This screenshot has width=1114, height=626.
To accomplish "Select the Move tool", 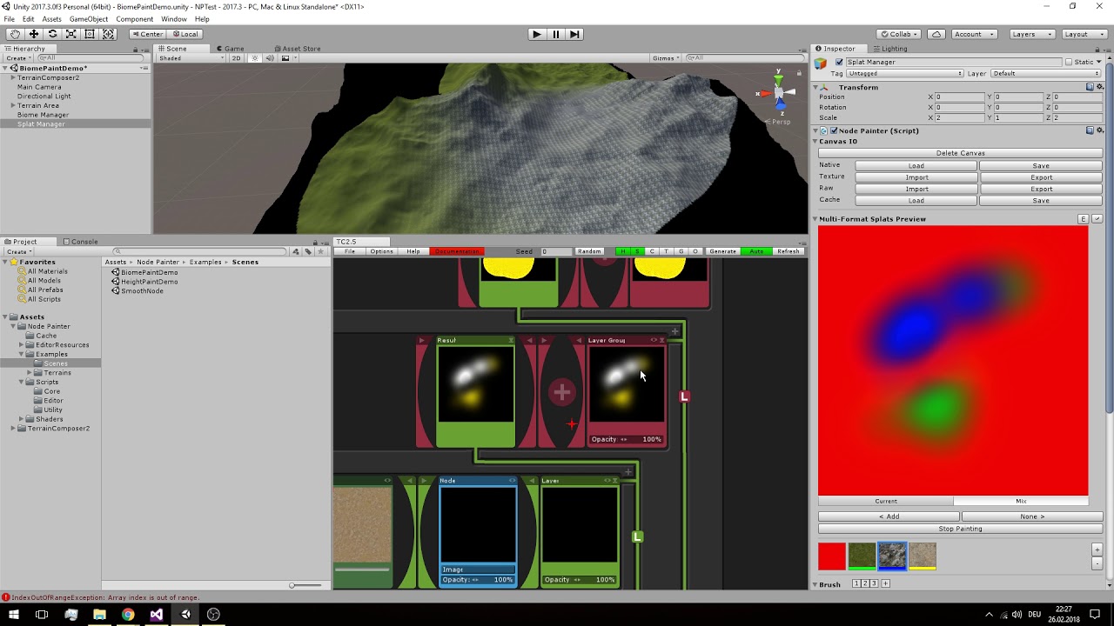I will click(x=34, y=34).
